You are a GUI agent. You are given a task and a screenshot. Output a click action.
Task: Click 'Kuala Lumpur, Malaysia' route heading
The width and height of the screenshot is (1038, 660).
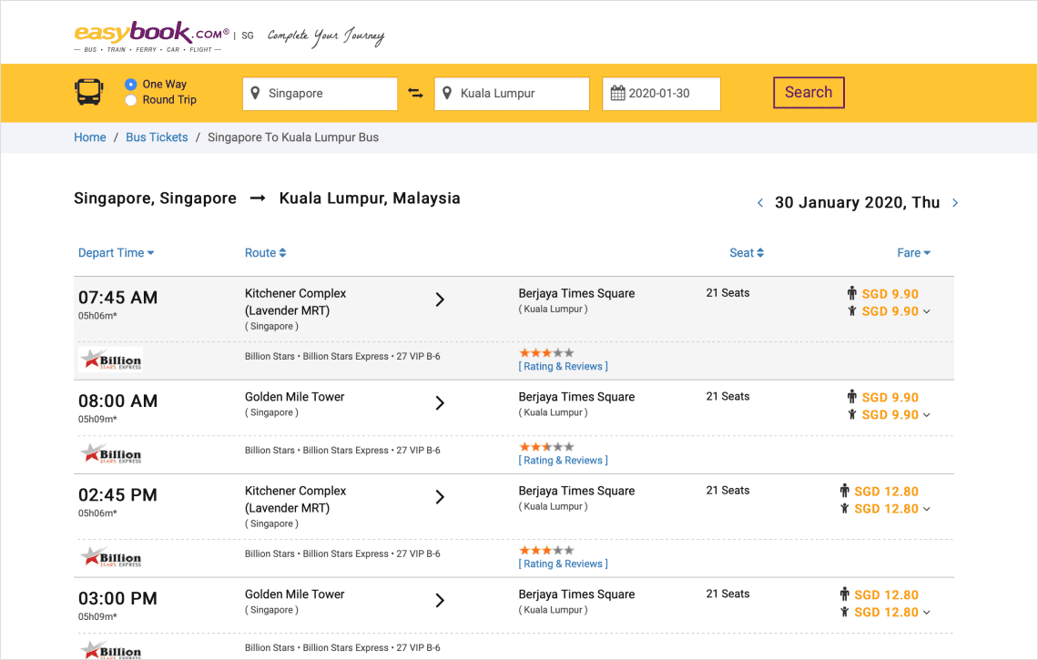[370, 198]
